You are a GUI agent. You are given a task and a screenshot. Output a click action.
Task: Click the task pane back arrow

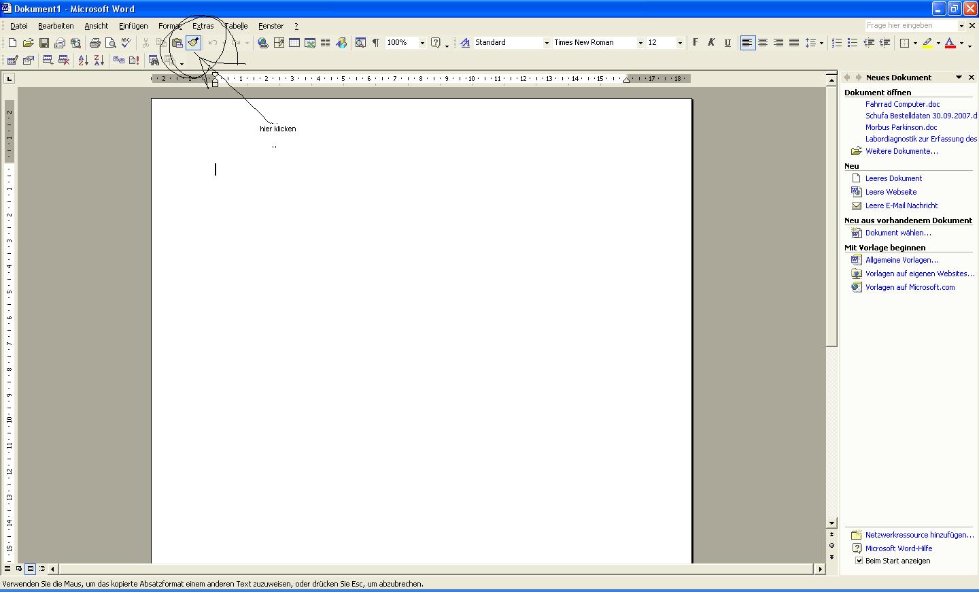(848, 78)
